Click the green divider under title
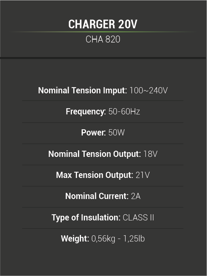This screenshot has width=207, height=276. 103,32
